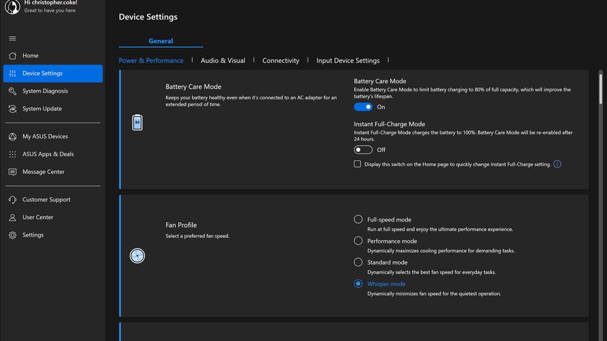
Task: Click the user profile avatar icon
Action: click(12, 8)
